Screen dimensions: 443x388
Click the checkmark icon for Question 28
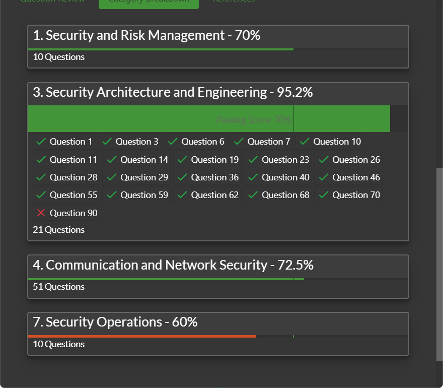[x=41, y=177]
